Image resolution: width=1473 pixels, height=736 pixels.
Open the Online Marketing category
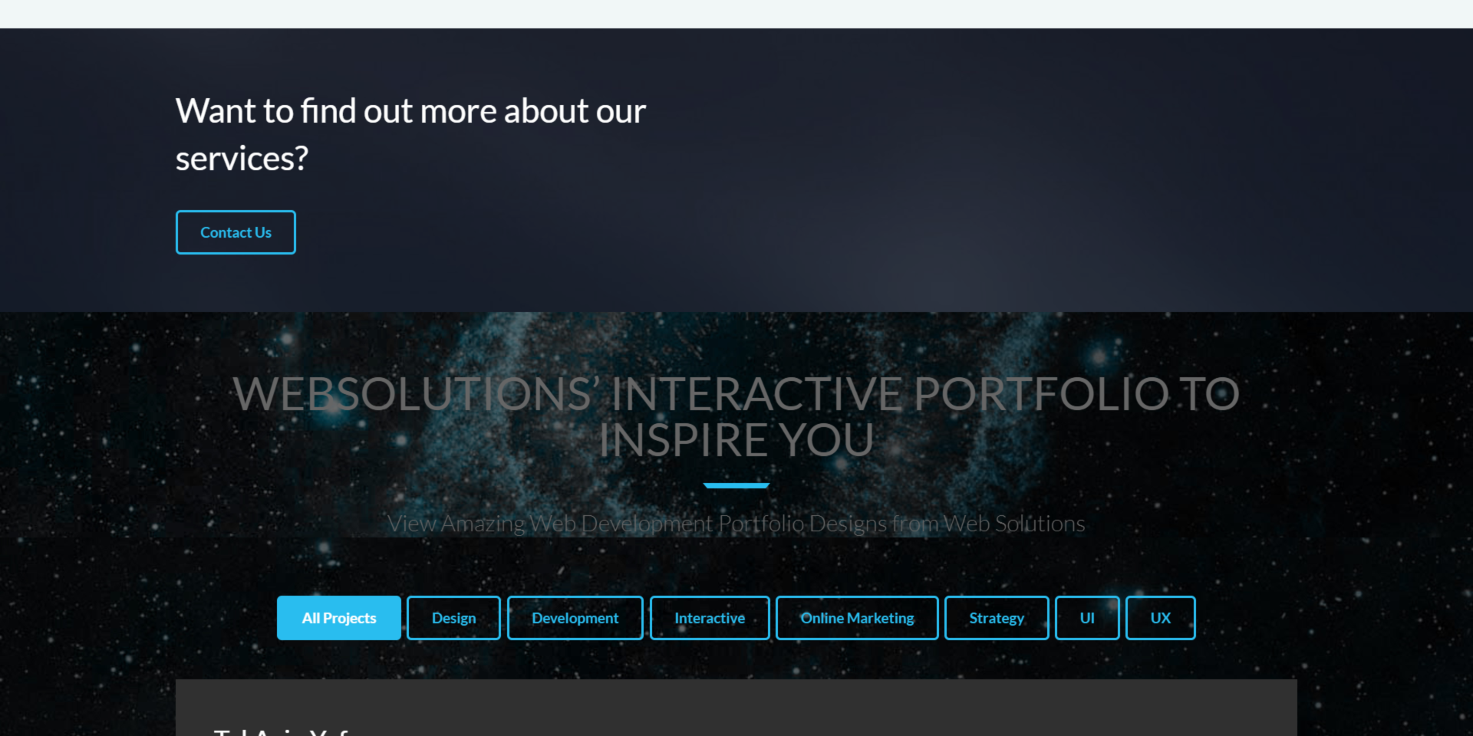click(x=857, y=618)
